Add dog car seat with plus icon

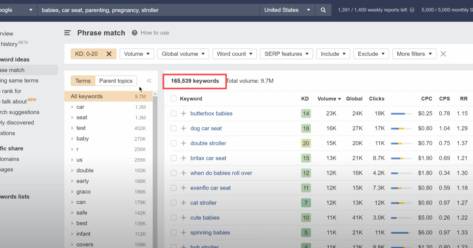(183, 128)
